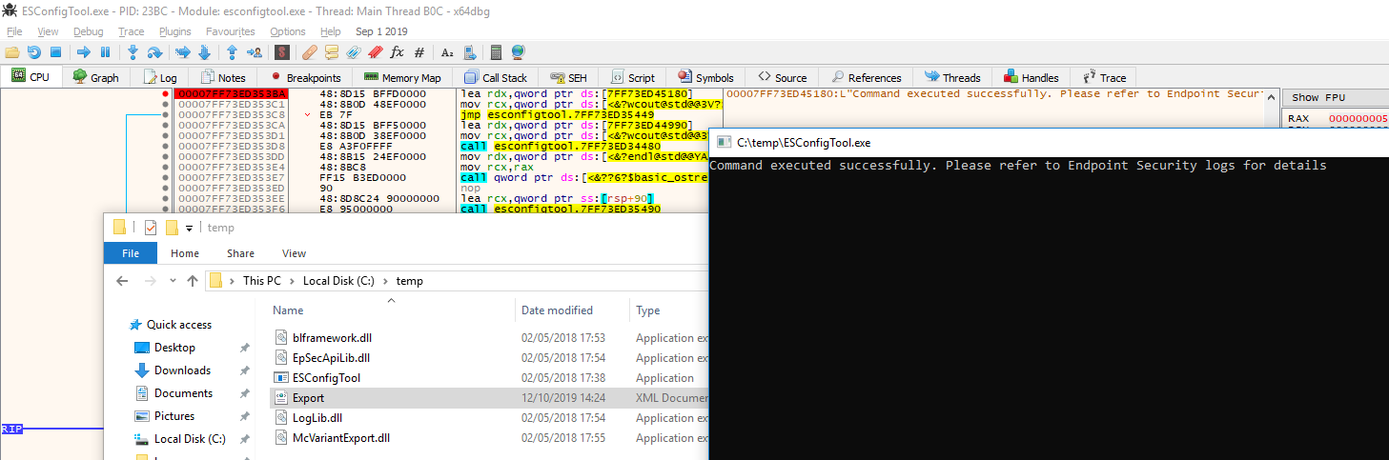
Task: Switch to the Memory Map tab
Action: point(401,77)
